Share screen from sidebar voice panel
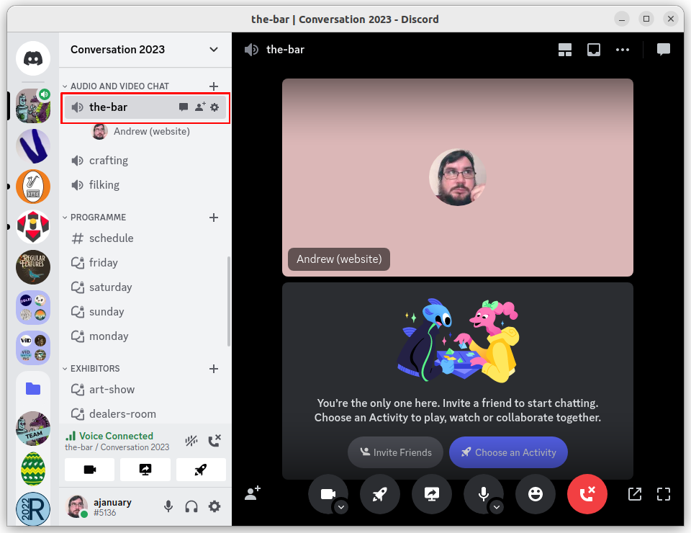Viewport: 691px width, 533px height. point(145,470)
